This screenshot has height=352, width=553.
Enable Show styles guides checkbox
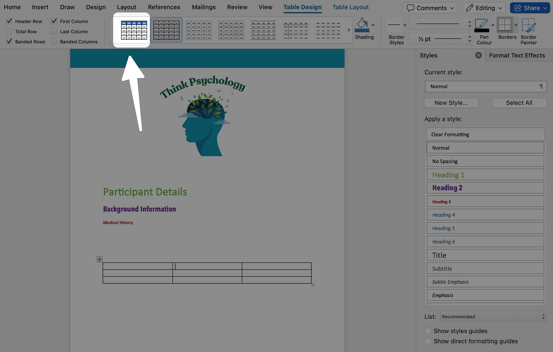(428, 331)
